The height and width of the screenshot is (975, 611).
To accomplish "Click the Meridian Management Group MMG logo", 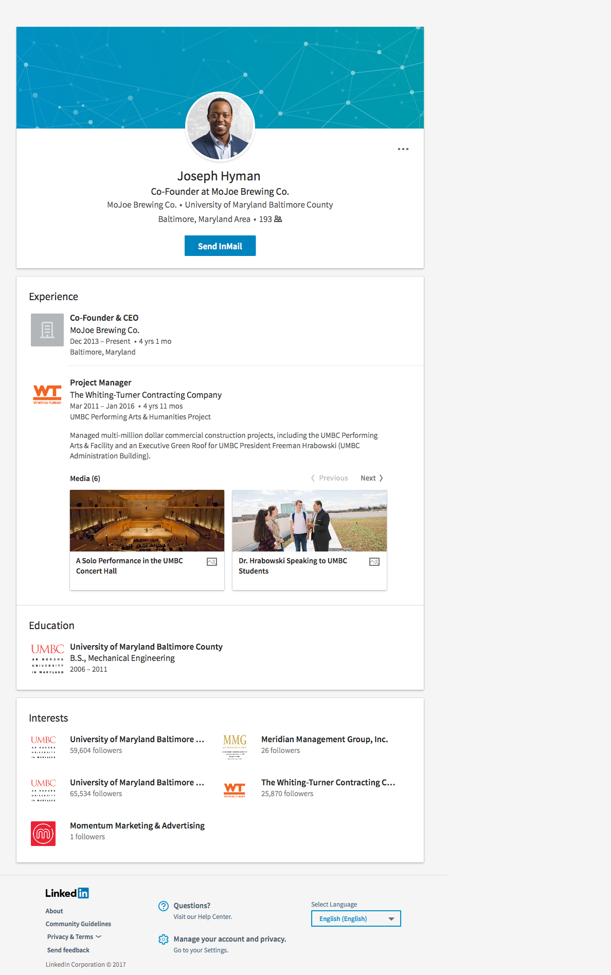I will (235, 746).
